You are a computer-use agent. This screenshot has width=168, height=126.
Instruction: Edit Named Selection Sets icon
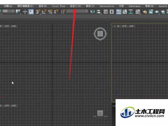pyautogui.click(x=63, y=12)
